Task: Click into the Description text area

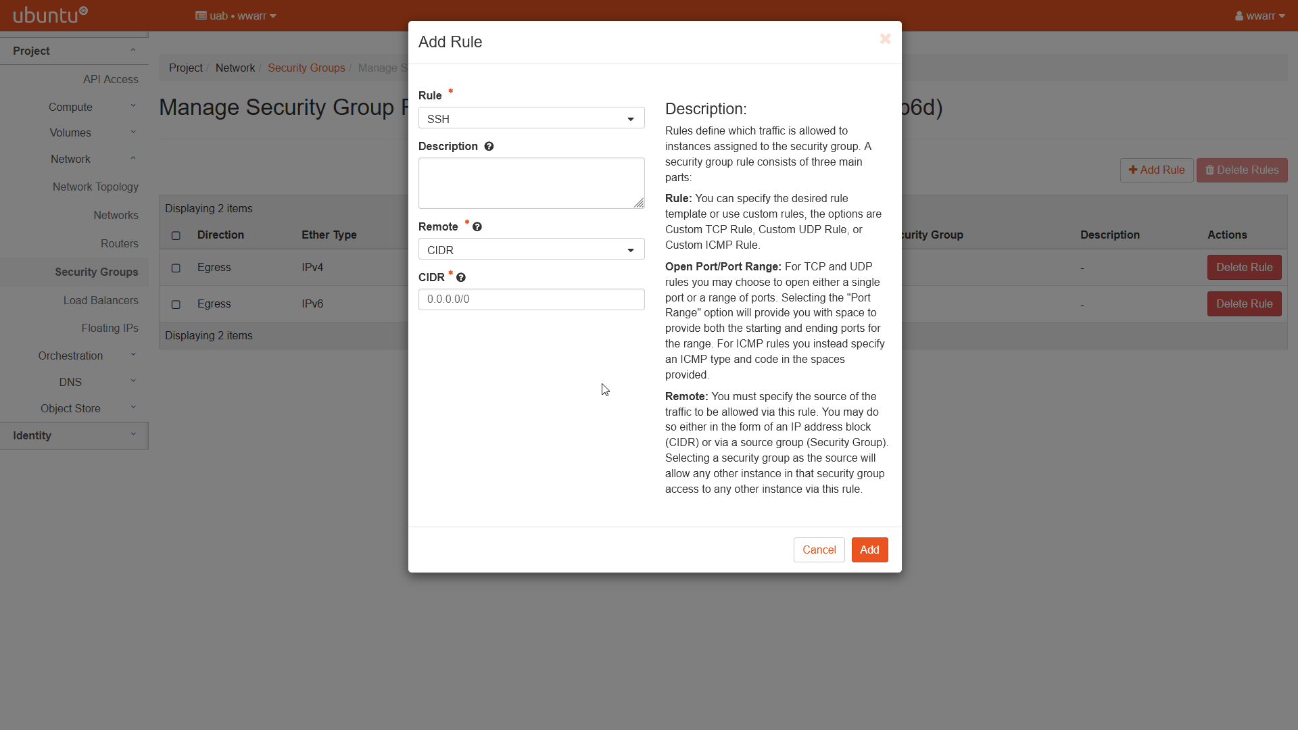Action: point(531,183)
